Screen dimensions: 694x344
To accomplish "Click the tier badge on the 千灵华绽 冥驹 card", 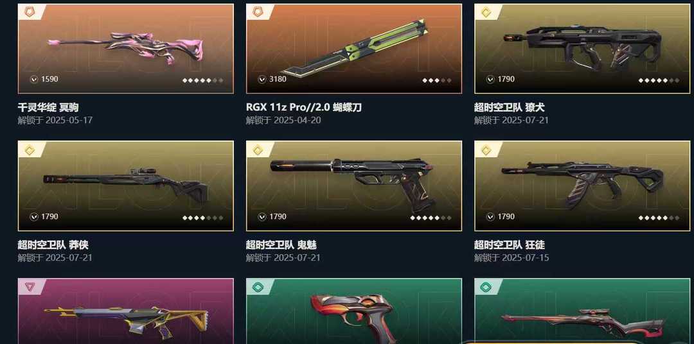I will tap(30, 12).
